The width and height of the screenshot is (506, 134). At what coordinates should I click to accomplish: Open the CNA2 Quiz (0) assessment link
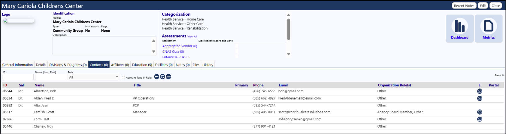(x=173, y=52)
